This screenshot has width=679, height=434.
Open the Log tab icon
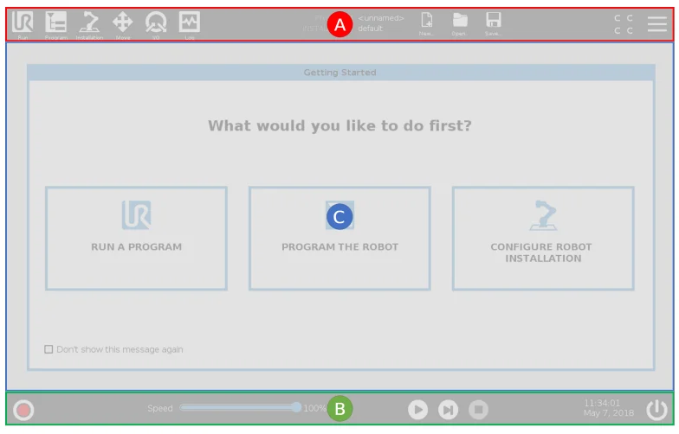click(x=189, y=23)
